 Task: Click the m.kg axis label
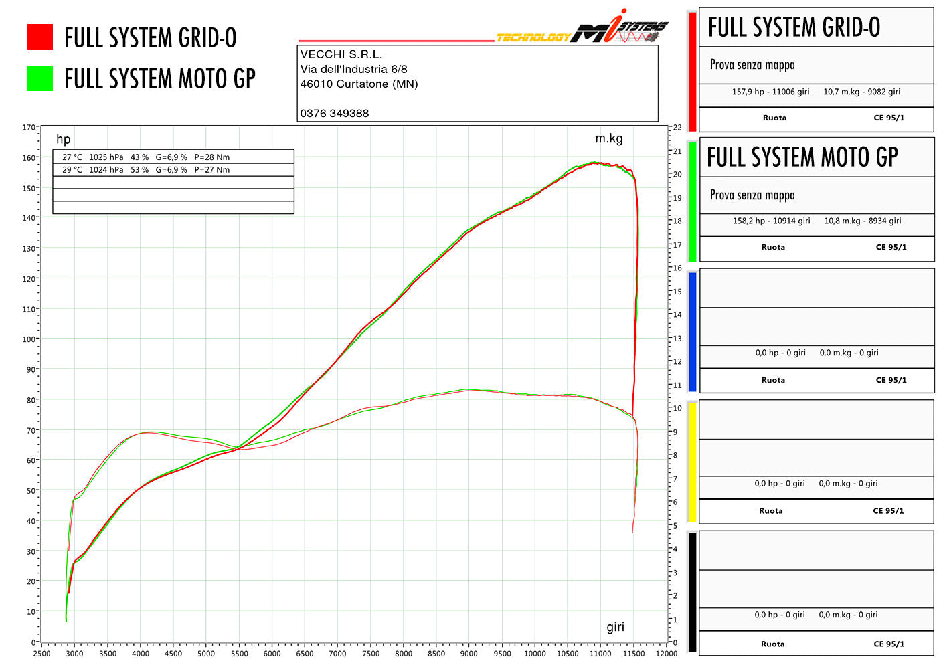[609, 139]
